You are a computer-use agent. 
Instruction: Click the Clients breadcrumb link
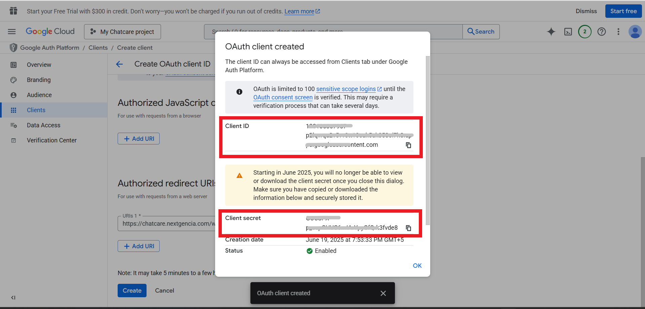98,48
